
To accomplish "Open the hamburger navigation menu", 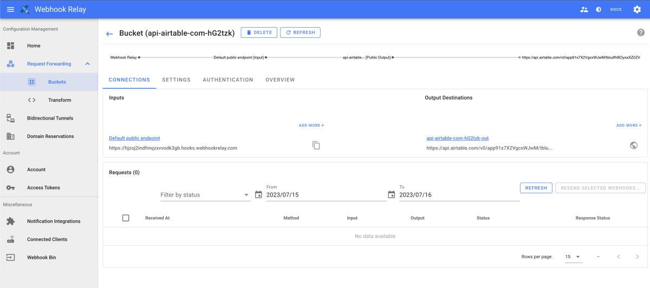I will click(10, 9).
